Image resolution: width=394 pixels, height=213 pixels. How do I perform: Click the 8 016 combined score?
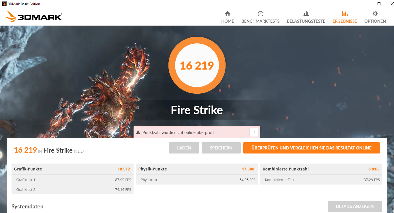coord(374,169)
